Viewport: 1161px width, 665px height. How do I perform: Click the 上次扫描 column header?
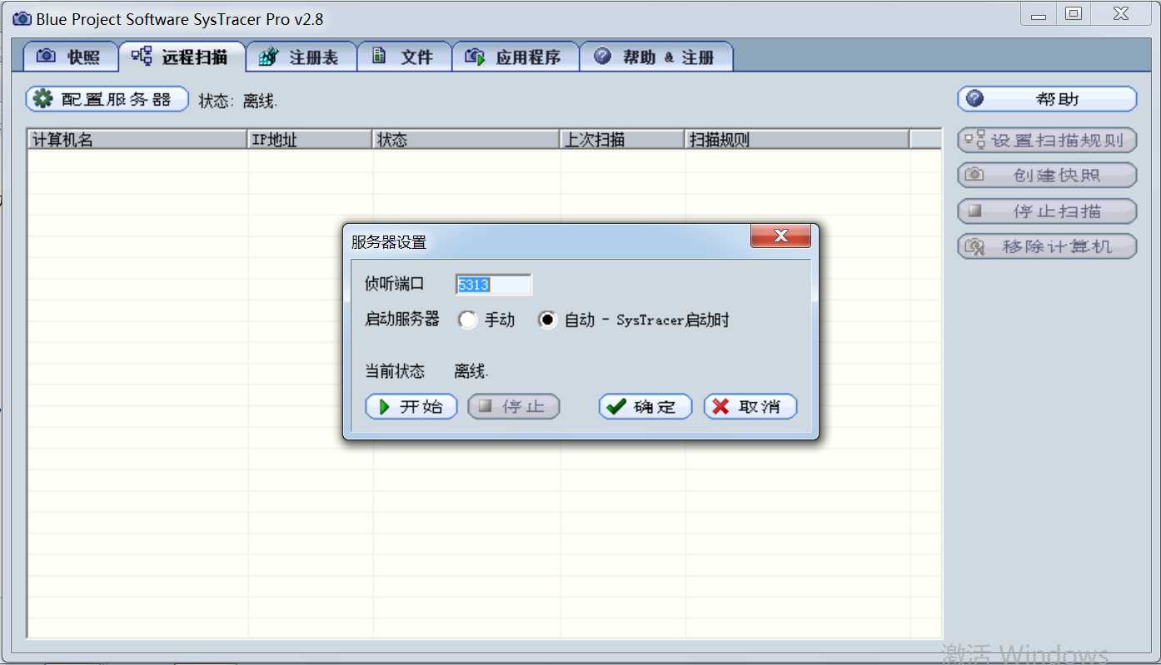click(x=623, y=140)
